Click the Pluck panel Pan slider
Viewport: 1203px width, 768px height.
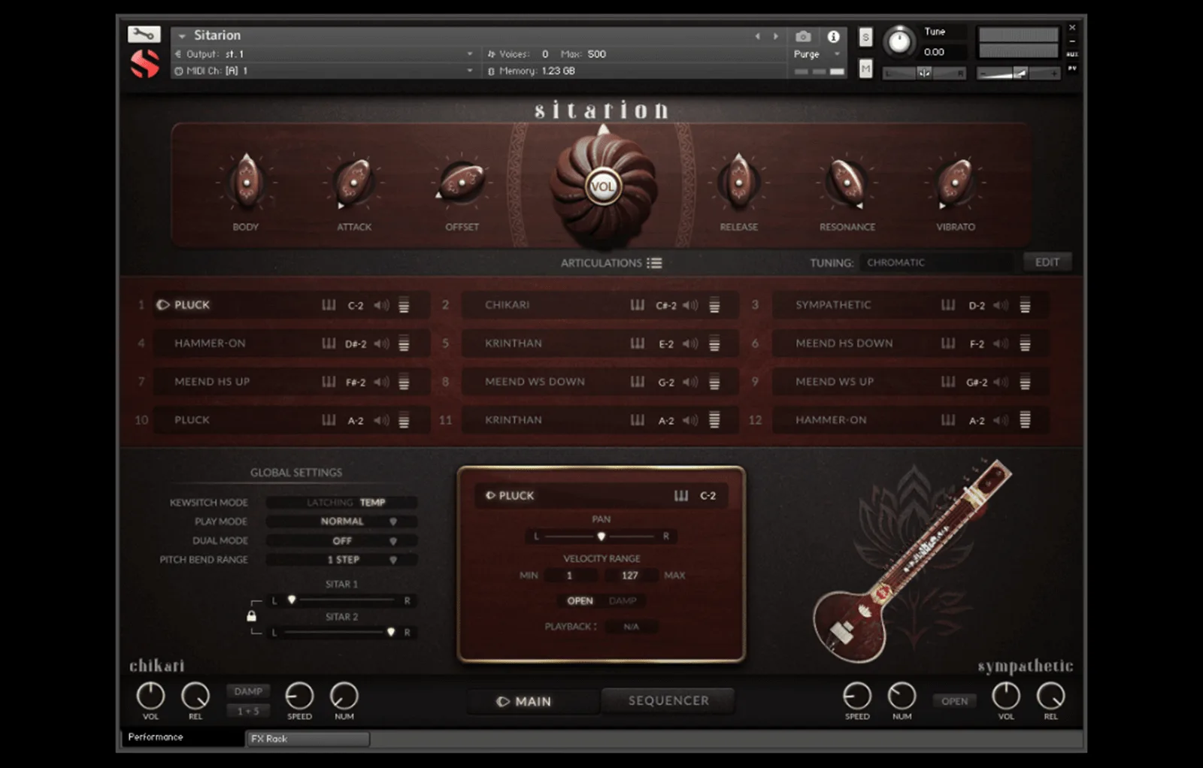601,537
